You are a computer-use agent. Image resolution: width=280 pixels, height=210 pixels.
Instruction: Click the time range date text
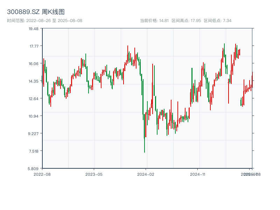click(44, 21)
